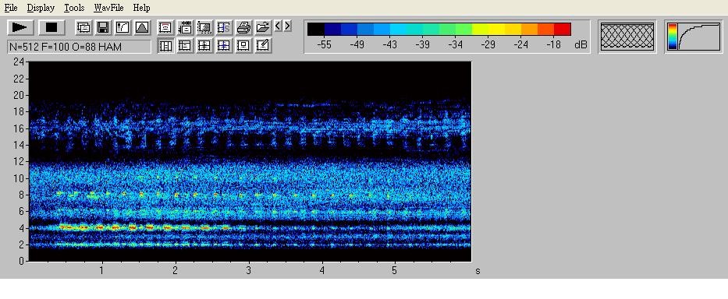This screenshot has height=299, width=728.
Task: Open the WavFile menu
Action: [x=108, y=8]
